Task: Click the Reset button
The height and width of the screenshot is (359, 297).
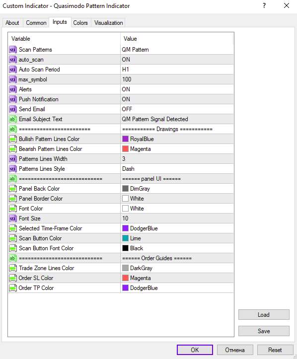Action: coord(275,350)
